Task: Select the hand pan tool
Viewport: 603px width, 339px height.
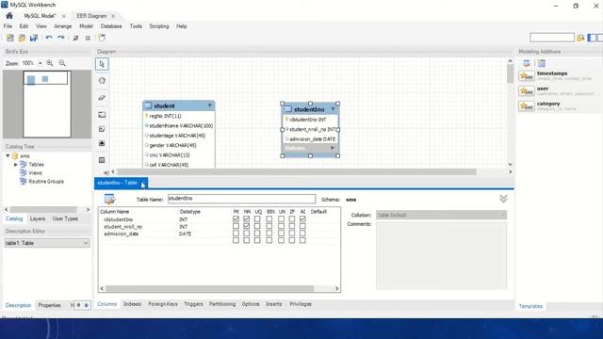Action: tap(102, 81)
